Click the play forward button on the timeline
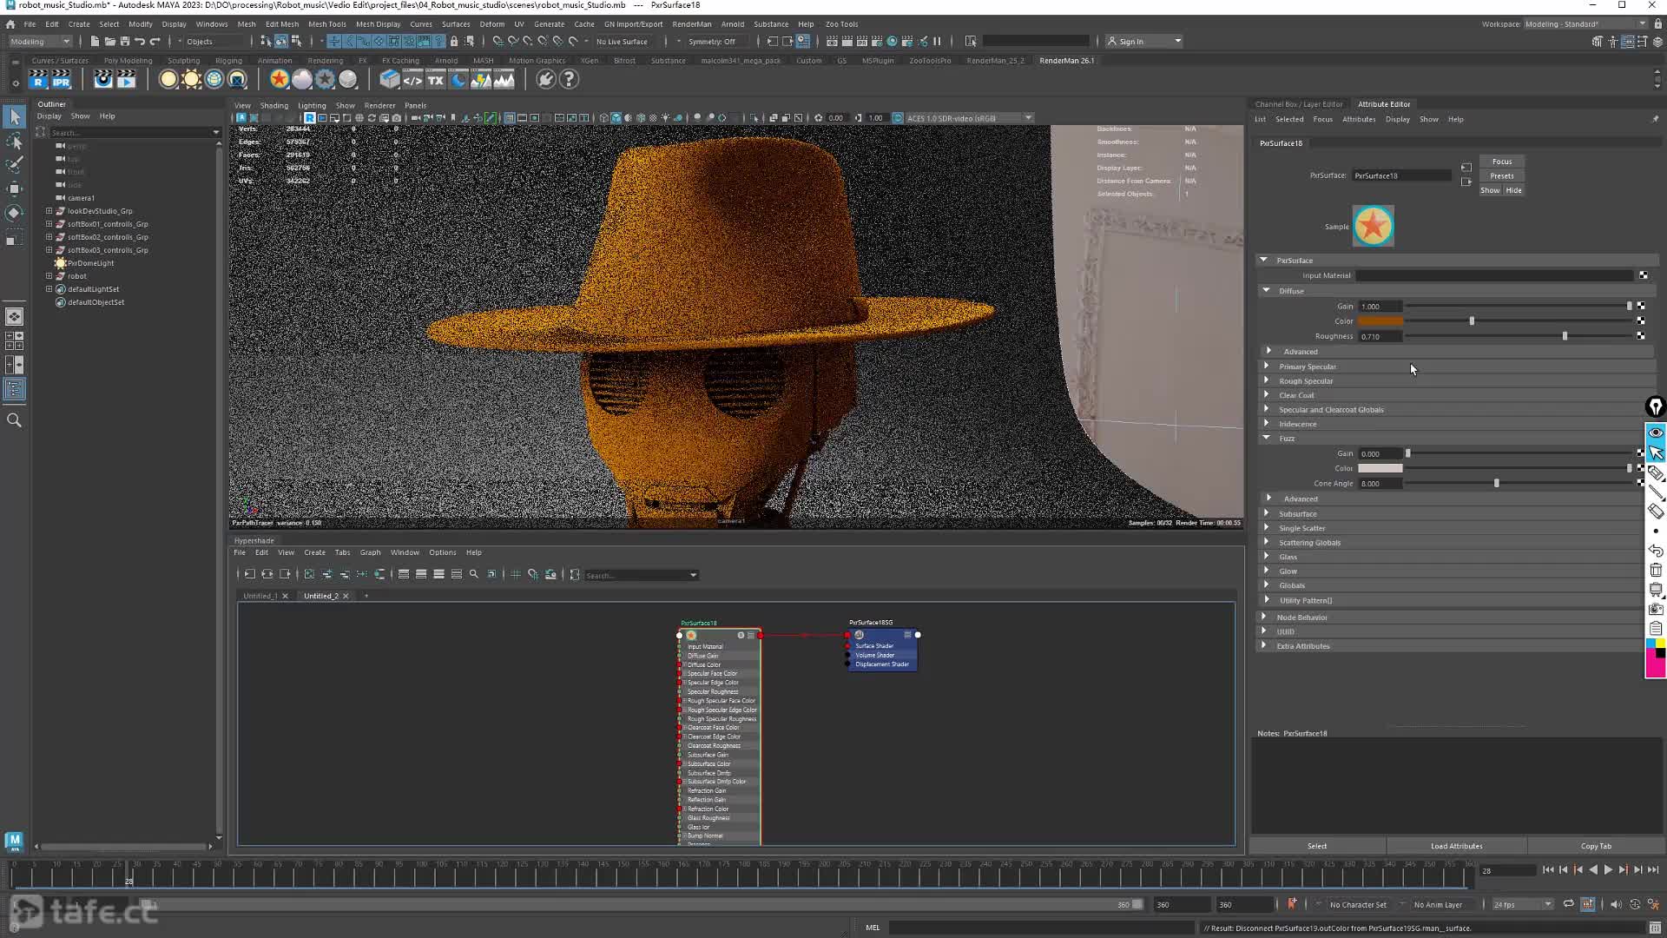This screenshot has height=938, width=1667. (x=1608, y=869)
